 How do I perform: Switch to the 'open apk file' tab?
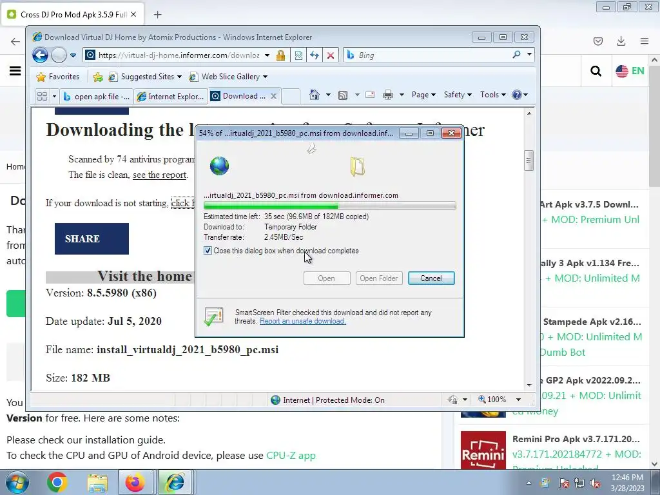click(x=97, y=97)
